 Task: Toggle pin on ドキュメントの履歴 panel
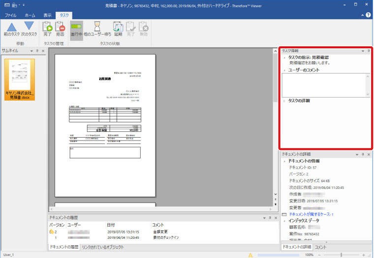tap(269, 218)
